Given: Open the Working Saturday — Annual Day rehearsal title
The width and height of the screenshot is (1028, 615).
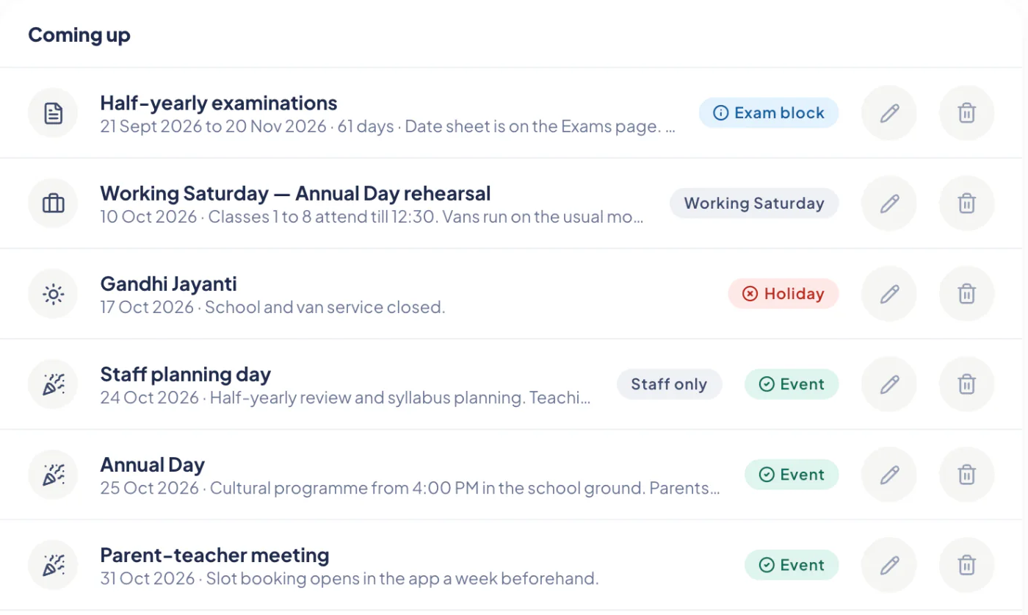Looking at the screenshot, I should (x=295, y=193).
